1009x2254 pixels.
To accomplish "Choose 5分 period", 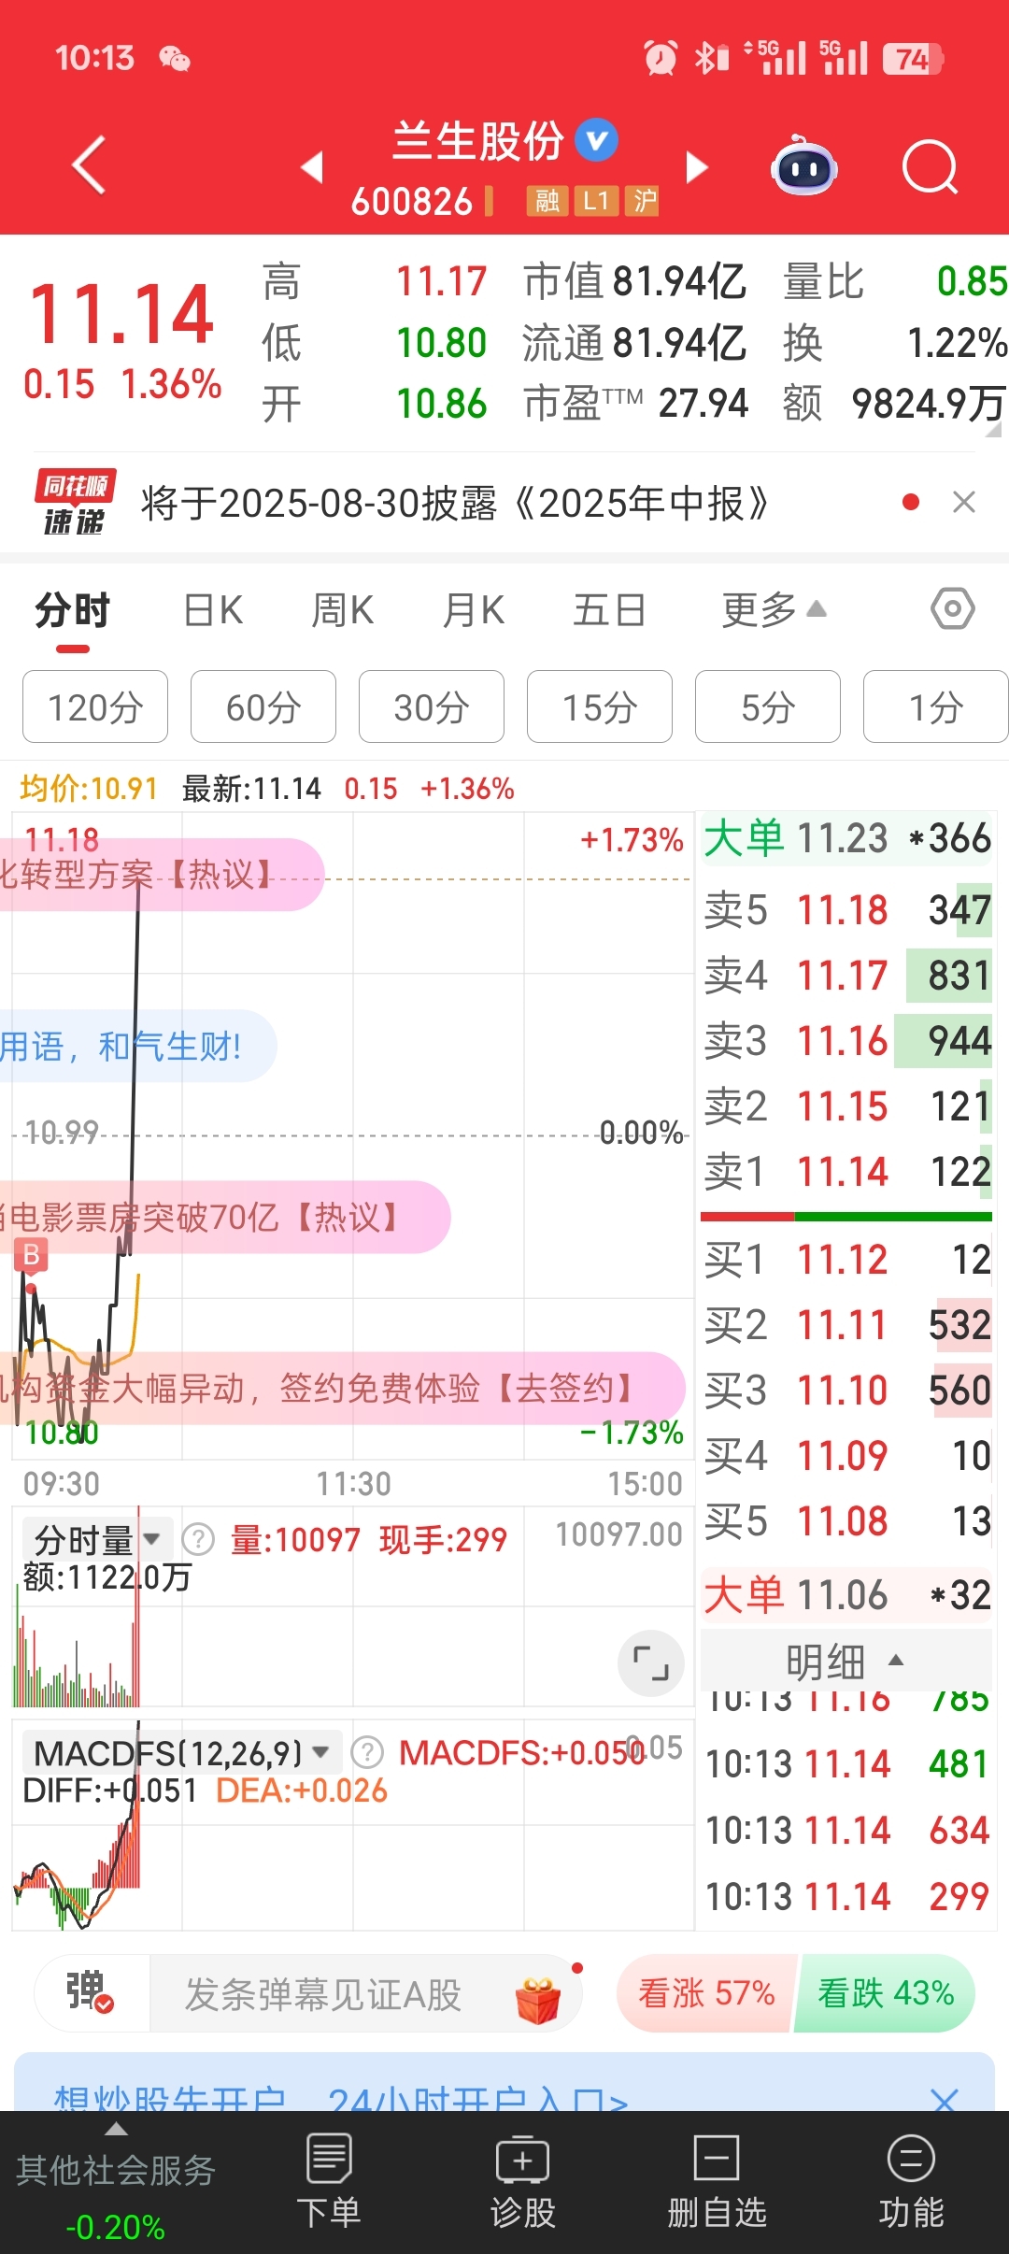I will pyautogui.click(x=768, y=706).
